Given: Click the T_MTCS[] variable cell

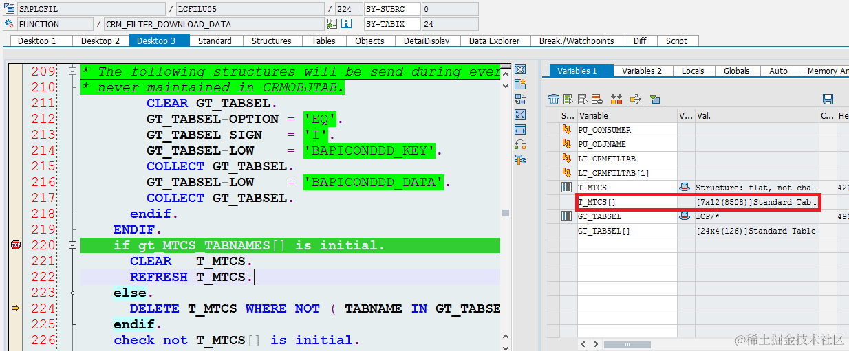Looking at the screenshot, I should (627, 202).
